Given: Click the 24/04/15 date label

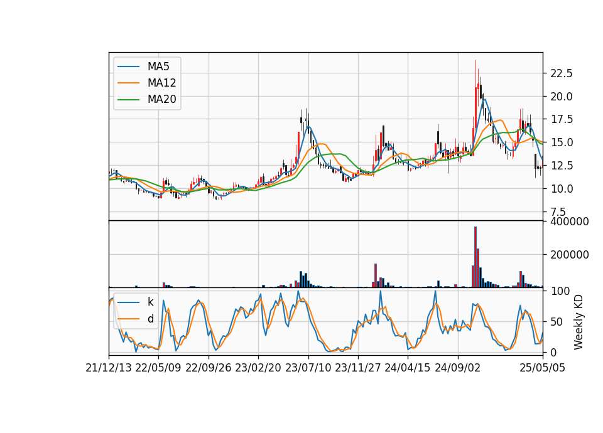Looking at the screenshot, I should [x=408, y=368].
